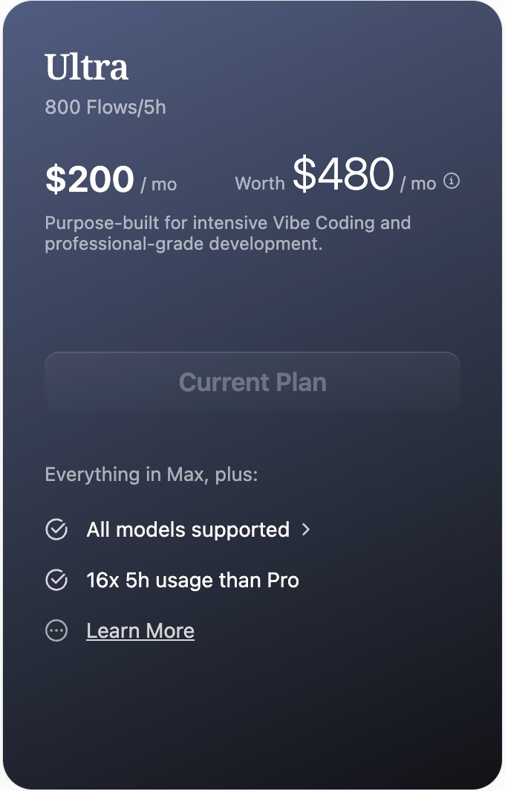Open the All models supported list
Image resolution: width=505 pixels, height=791 pixels.
click(187, 529)
